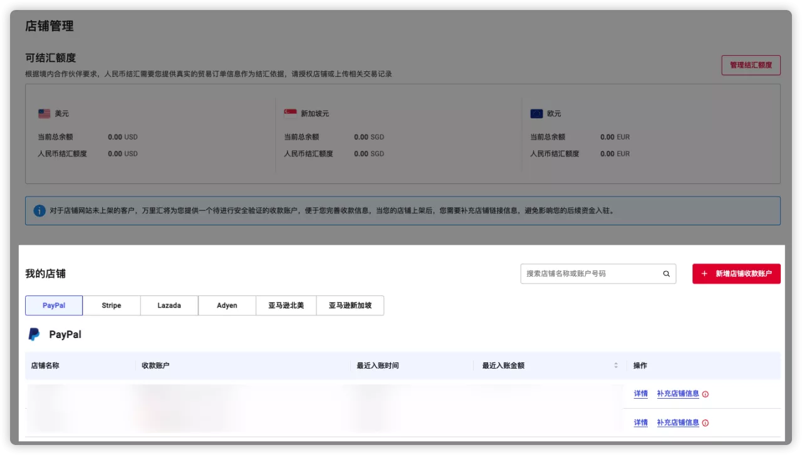Click the warning icon in the second table row
The image size is (802, 455).
pos(706,422)
